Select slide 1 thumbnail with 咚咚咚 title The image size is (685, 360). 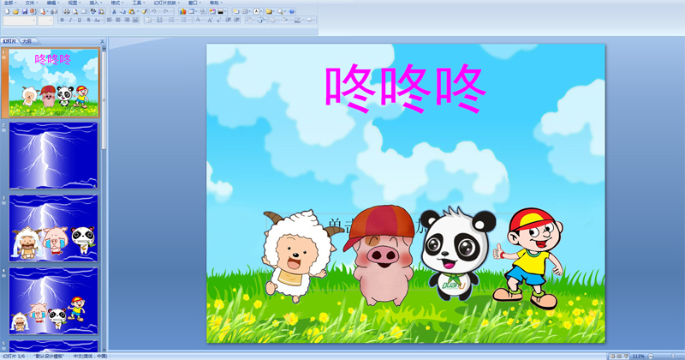(x=54, y=82)
